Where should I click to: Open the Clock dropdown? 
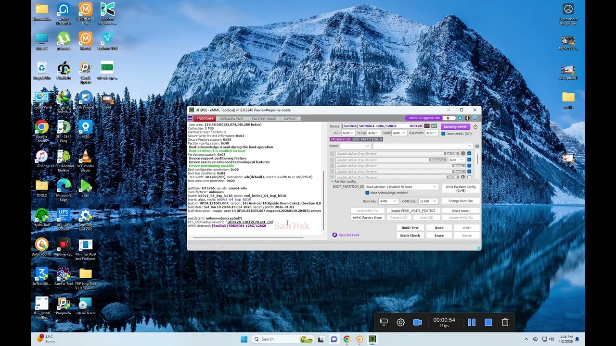pyautogui.click(x=399, y=133)
